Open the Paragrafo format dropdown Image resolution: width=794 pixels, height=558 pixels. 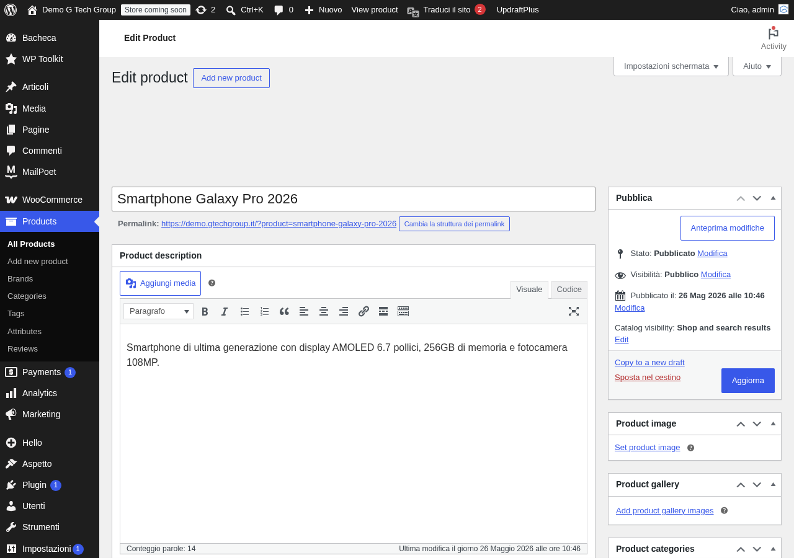point(158,311)
